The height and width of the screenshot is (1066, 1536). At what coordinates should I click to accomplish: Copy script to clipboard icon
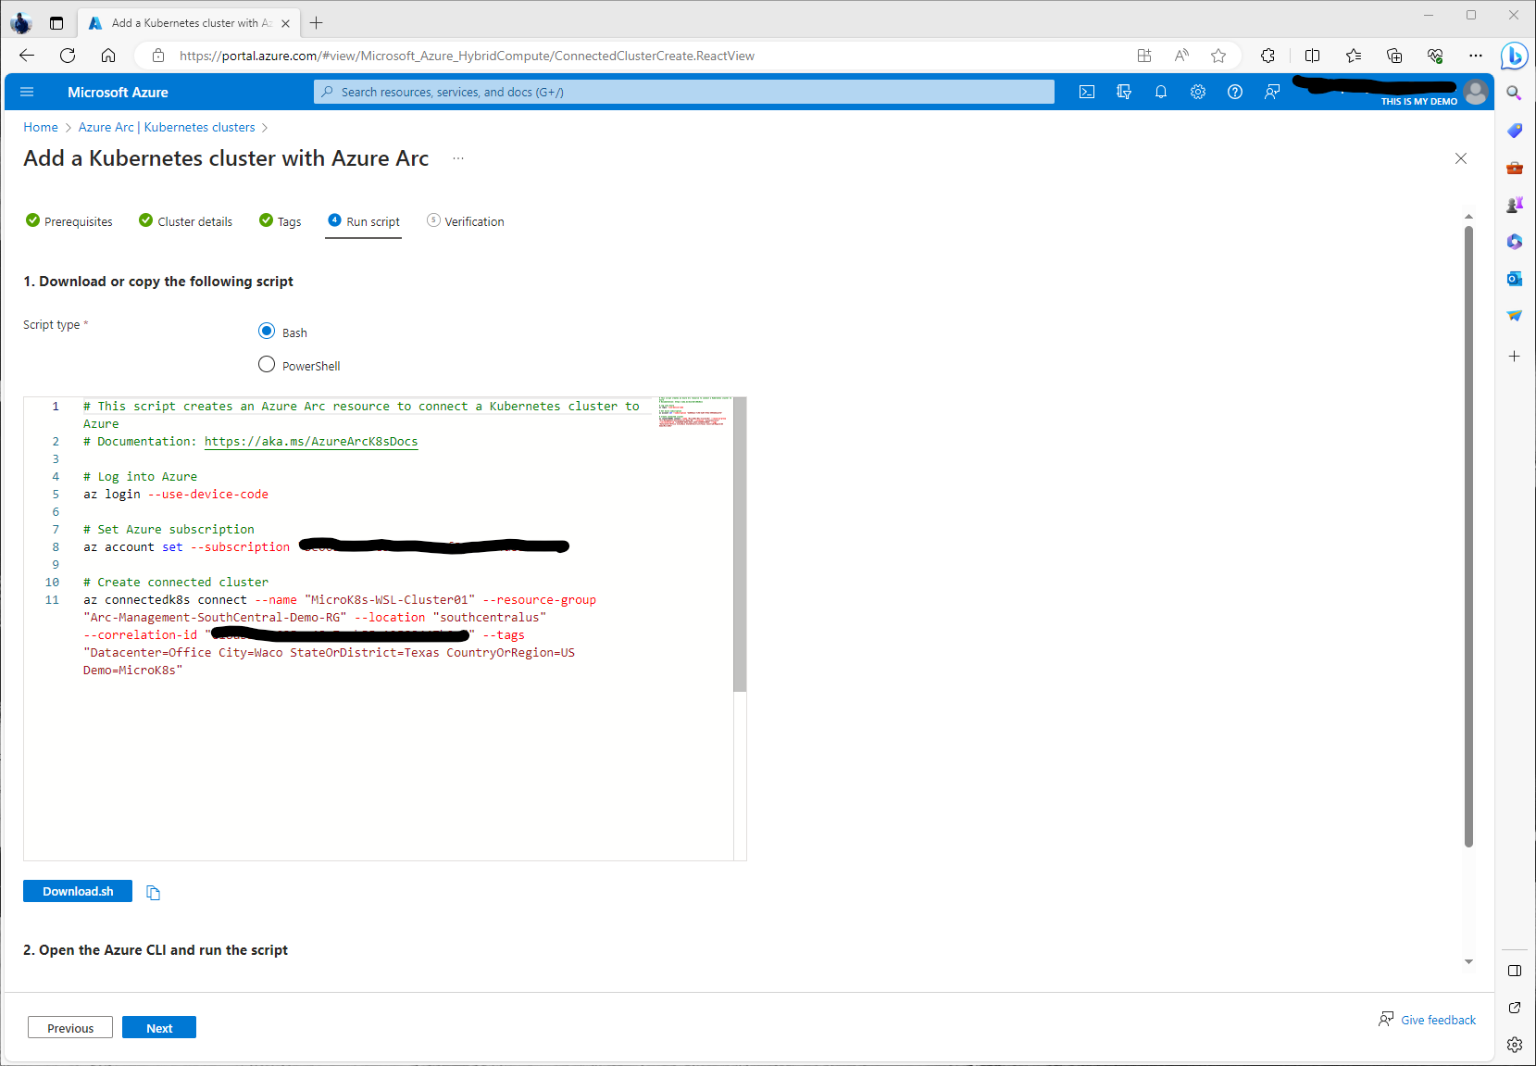tap(154, 893)
